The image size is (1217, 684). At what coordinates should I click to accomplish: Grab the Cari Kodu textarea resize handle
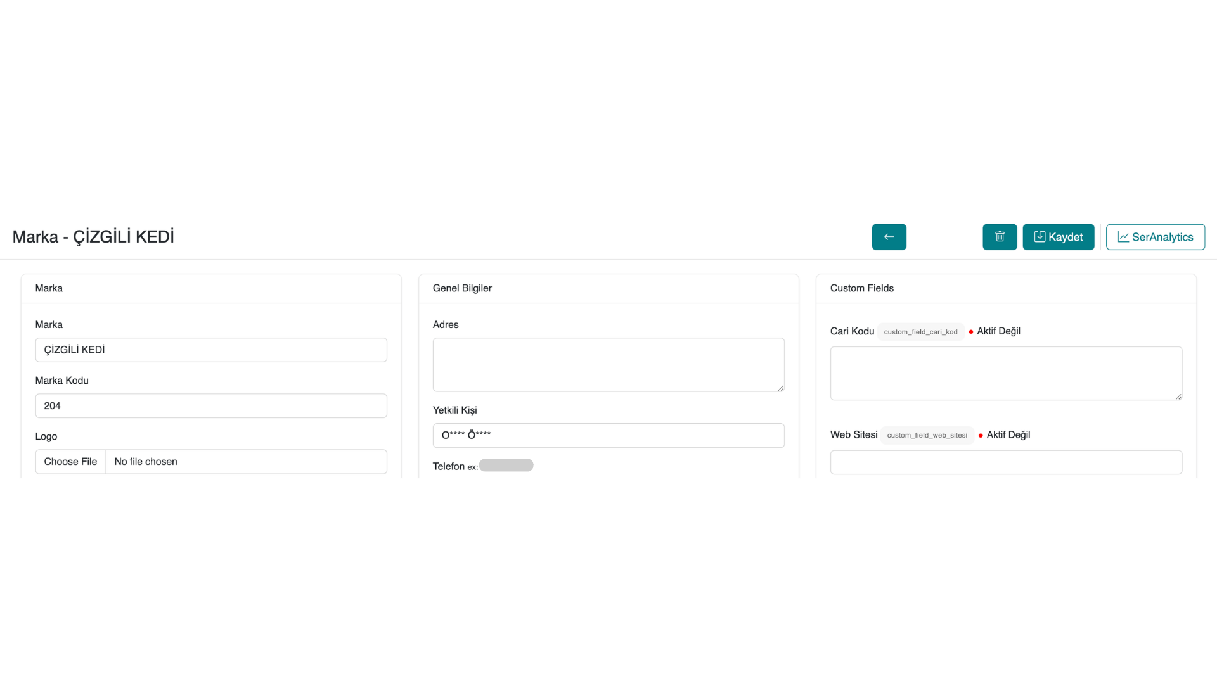click(x=1178, y=396)
